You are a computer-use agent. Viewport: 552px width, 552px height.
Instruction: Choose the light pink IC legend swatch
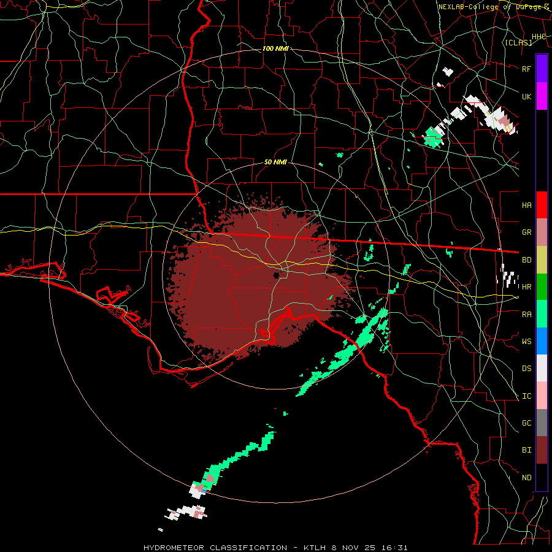542,396
